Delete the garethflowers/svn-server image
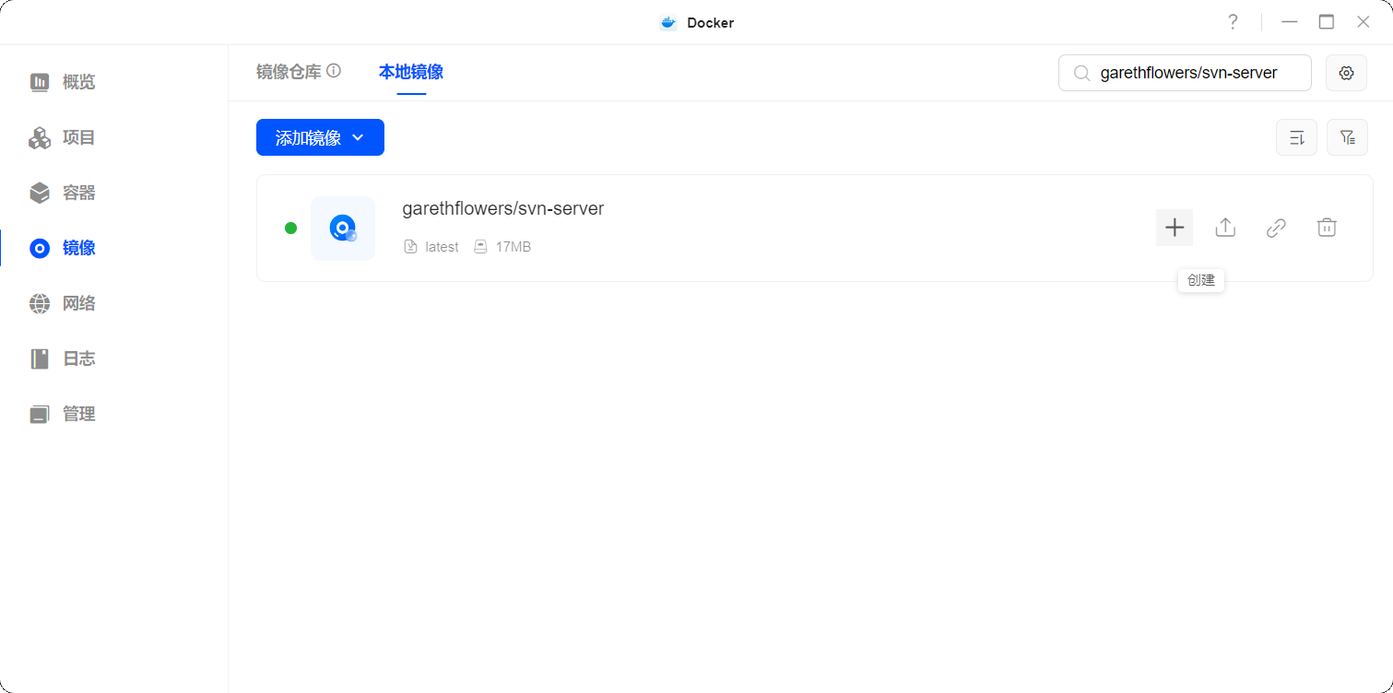Viewport: 1393px width, 693px height. [x=1326, y=228]
